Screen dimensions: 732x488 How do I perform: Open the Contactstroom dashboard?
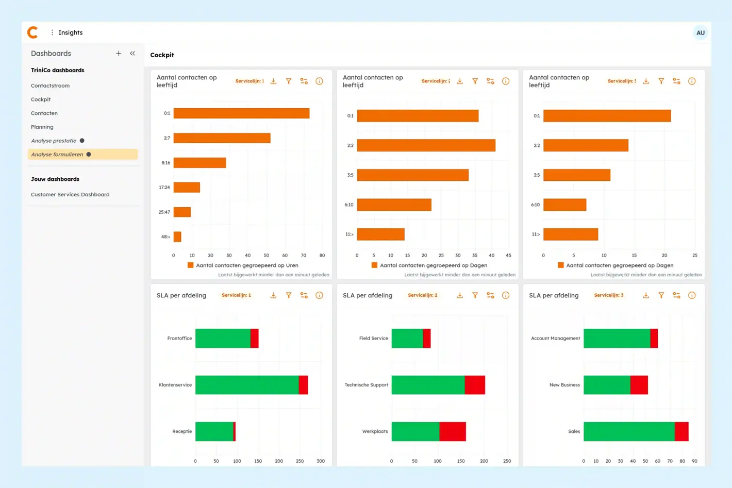pos(50,86)
